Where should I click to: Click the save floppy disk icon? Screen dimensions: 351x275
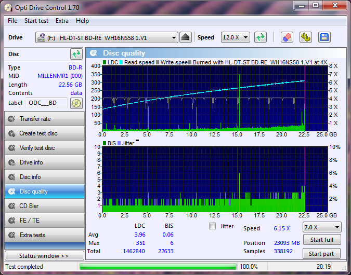(x=324, y=37)
